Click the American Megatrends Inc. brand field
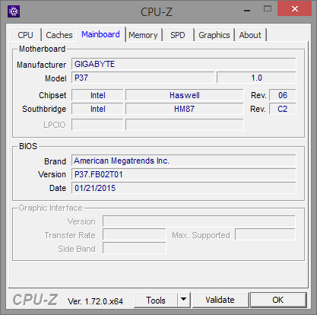 184,161
